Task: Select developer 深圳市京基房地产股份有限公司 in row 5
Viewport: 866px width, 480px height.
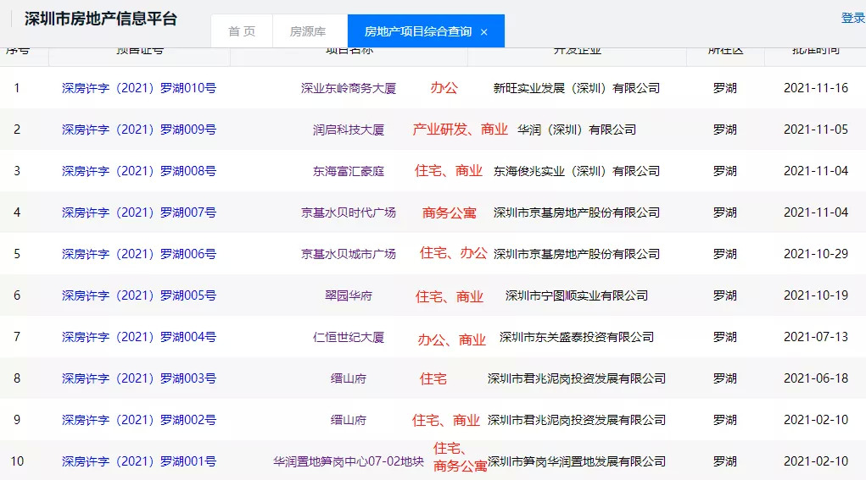Action: [x=577, y=254]
